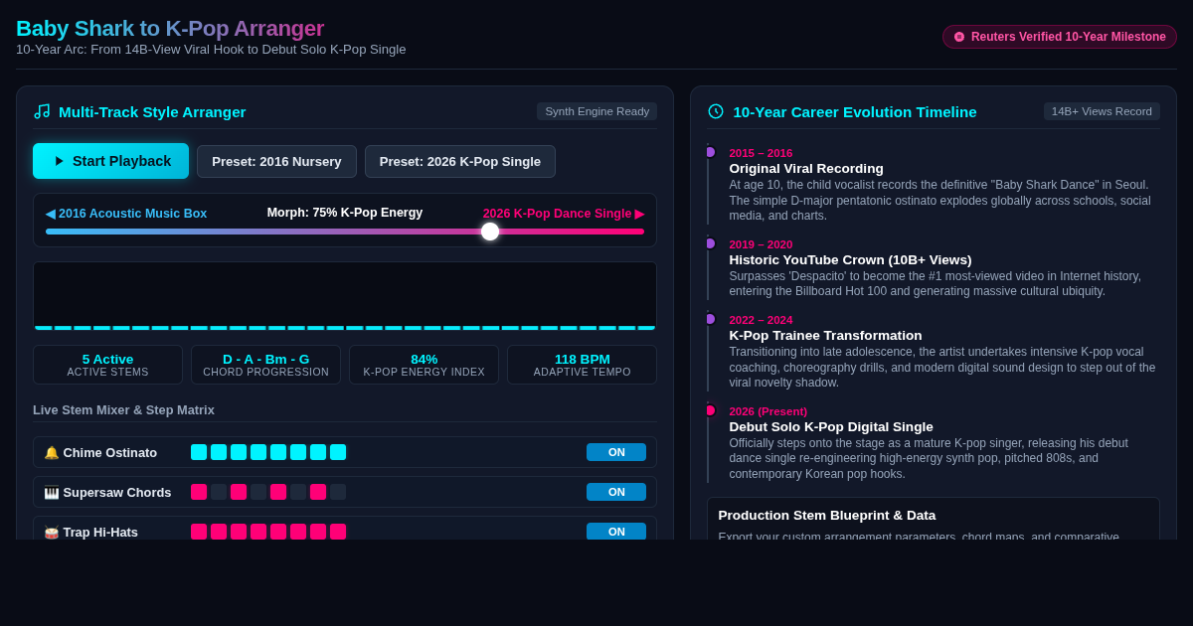The height and width of the screenshot is (626, 1193).
Task: Click the music note icon beside Multi-Track Style Arranger
Action: tap(42, 111)
